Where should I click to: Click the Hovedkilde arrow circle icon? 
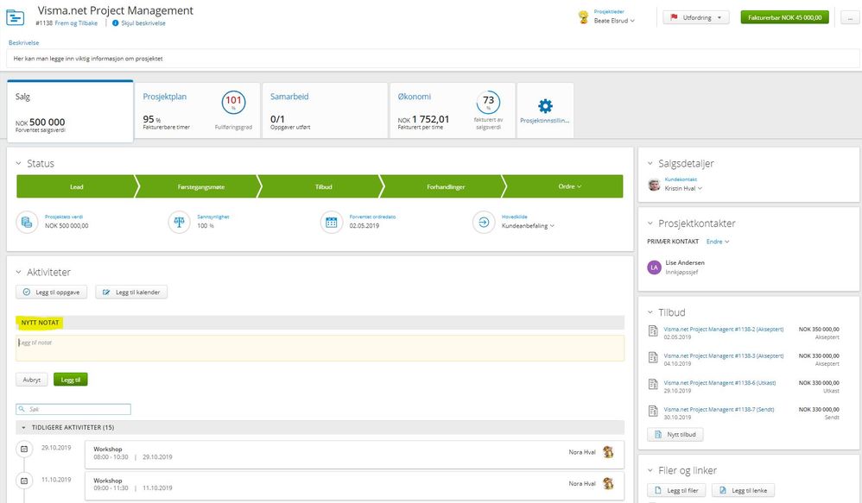(x=484, y=223)
